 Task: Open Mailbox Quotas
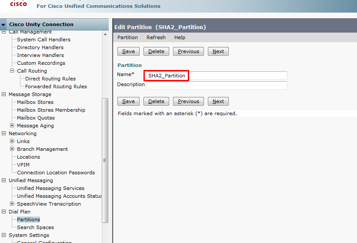pyautogui.click(x=36, y=118)
